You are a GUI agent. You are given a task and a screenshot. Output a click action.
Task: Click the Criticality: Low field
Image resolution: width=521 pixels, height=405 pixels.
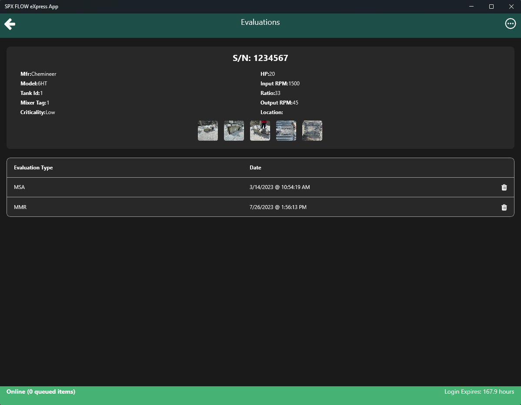(37, 112)
